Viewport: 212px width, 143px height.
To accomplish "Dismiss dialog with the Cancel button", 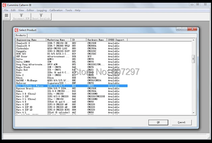I will click(182, 122).
